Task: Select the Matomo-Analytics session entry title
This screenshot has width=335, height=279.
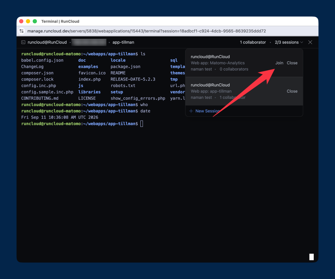Action: [210, 57]
